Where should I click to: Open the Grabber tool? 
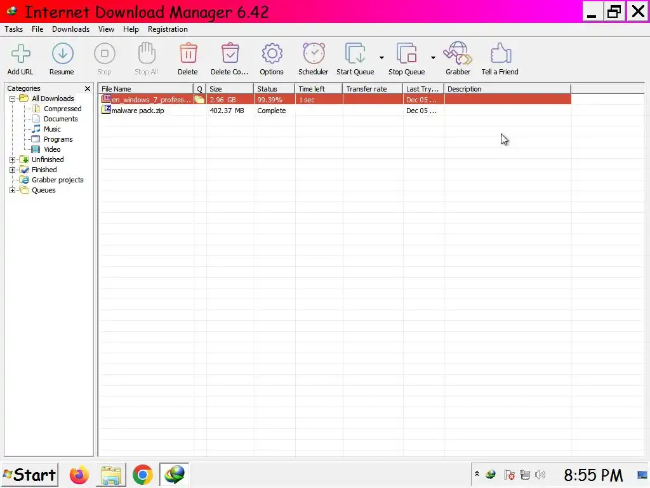click(x=458, y=53)
